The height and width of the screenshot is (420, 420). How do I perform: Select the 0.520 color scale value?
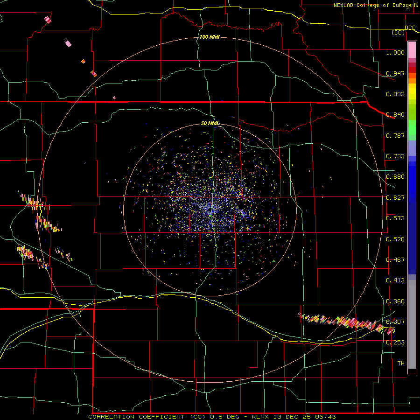pos(395,239)
